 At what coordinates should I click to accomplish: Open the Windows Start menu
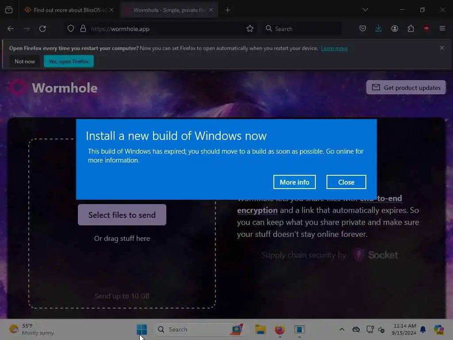pos(142,329)
